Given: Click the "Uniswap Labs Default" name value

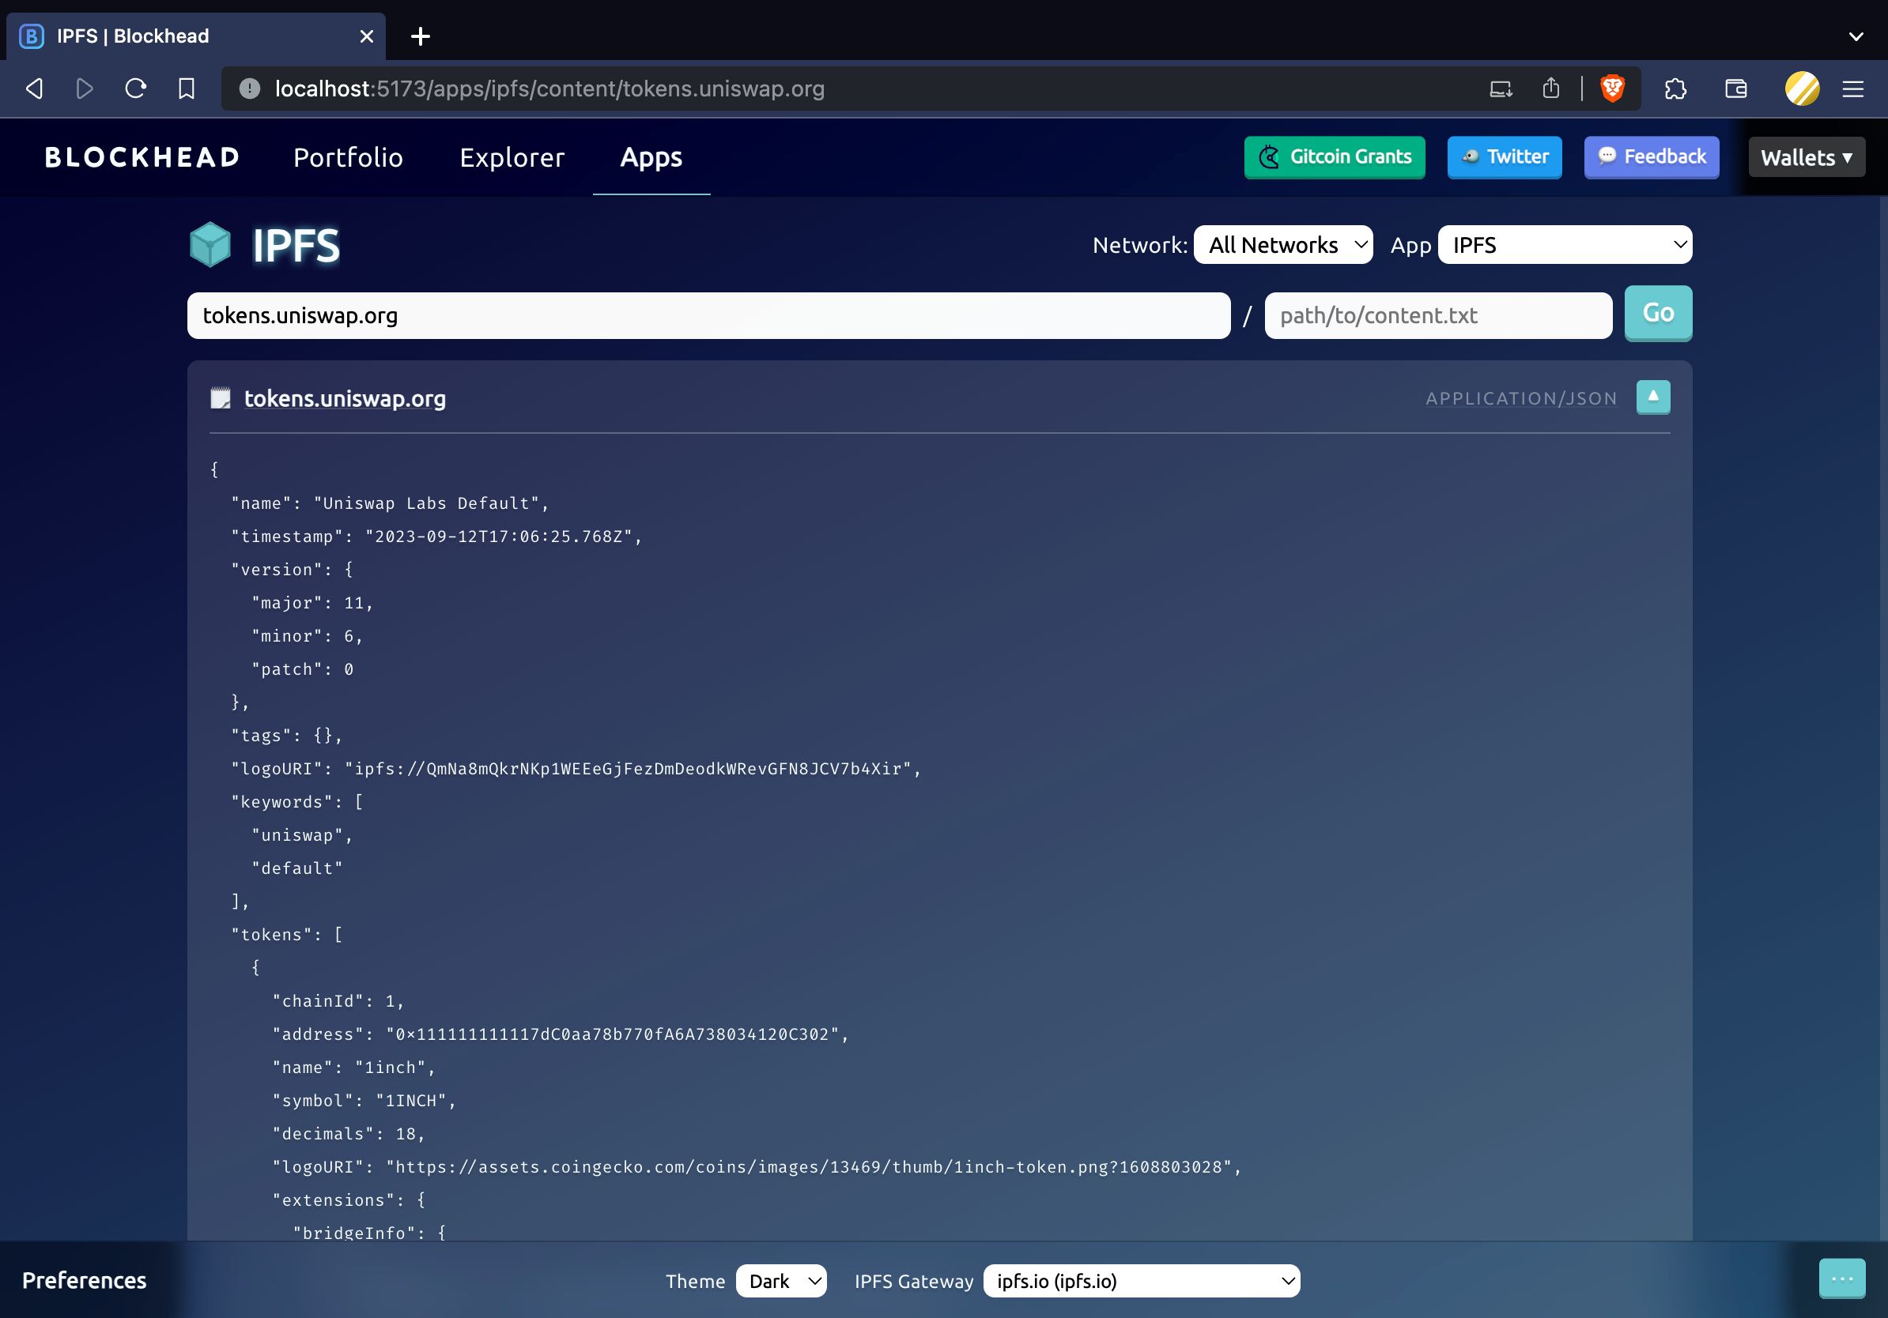Looking at the screenshot, I should pyautogui.click(x=426, y=503).
